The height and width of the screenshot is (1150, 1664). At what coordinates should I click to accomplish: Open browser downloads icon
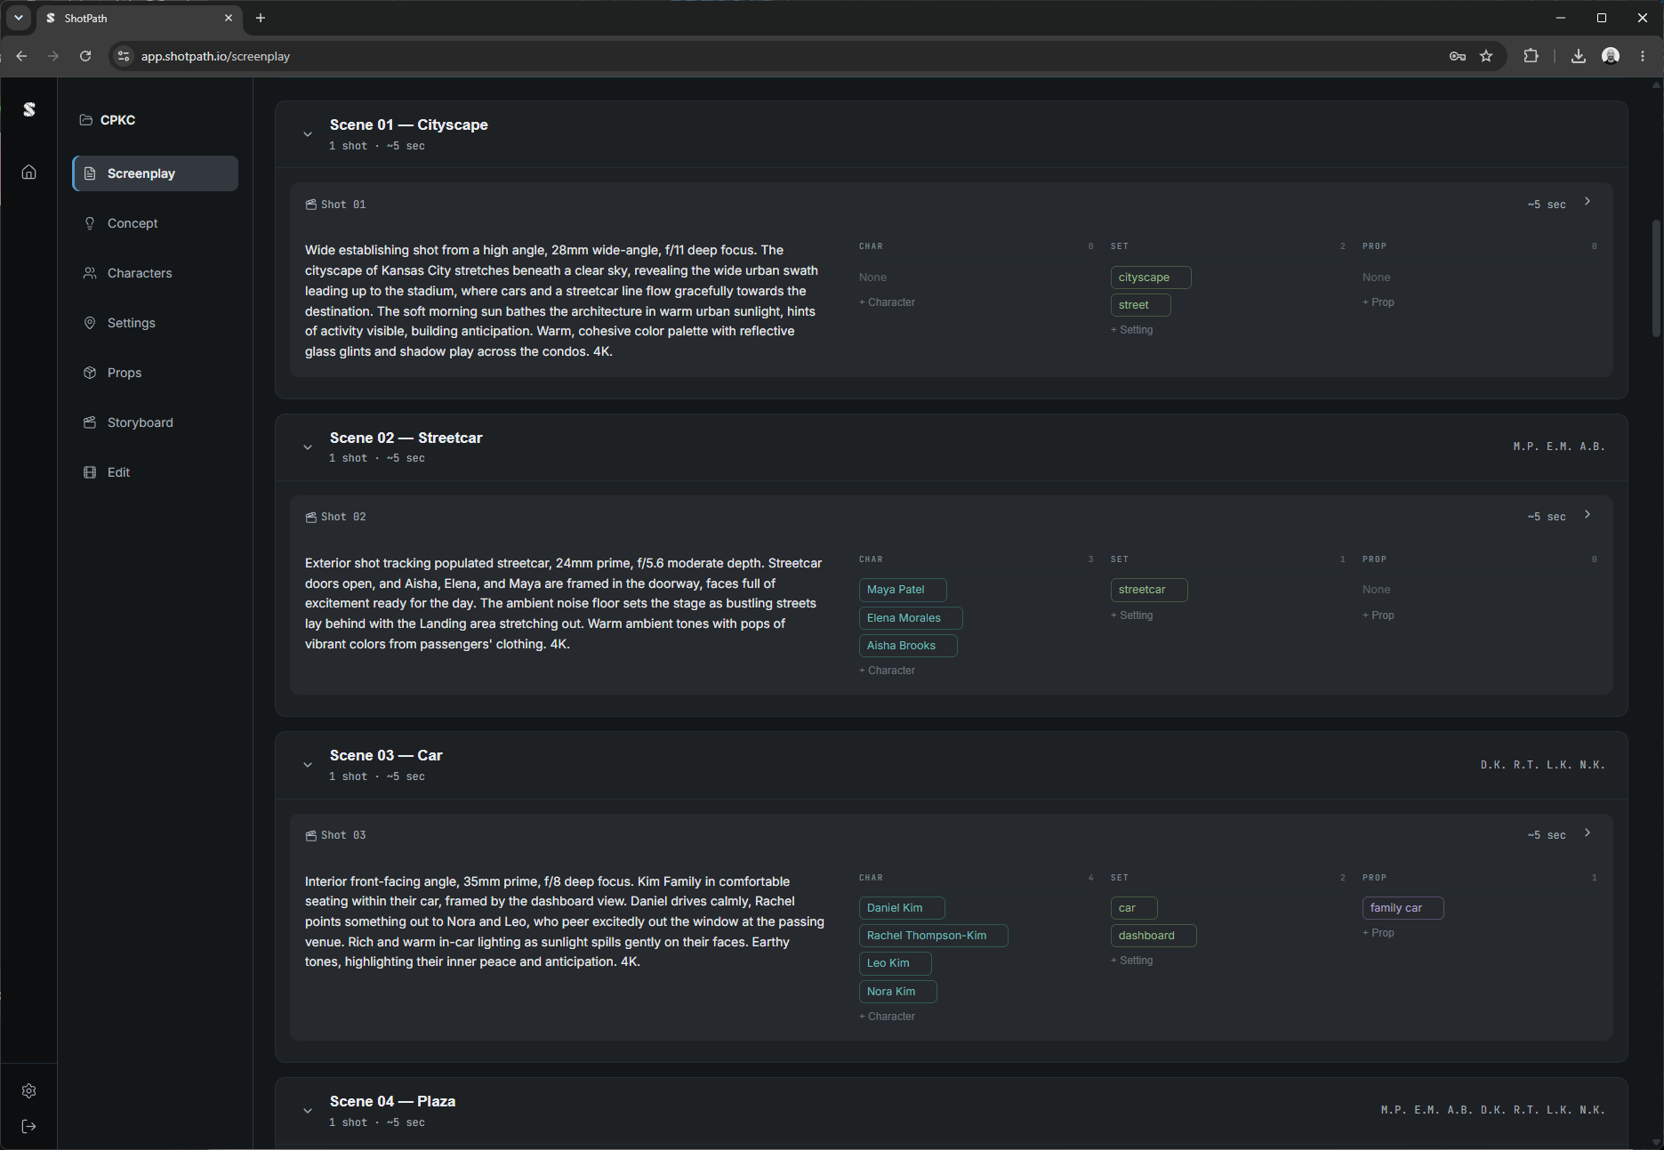[x=1578, y=56]
